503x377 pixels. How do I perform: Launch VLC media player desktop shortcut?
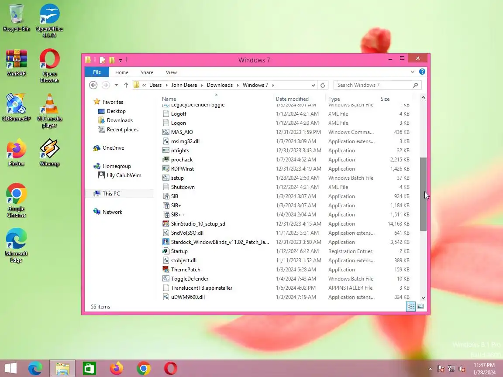[x=49, y=111]
